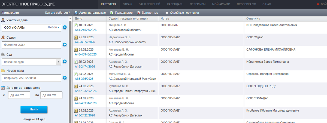Viewport: 327px width, 123px height.
Task: Select judge name Мельничук Е. О.
Action: point(120,74)
